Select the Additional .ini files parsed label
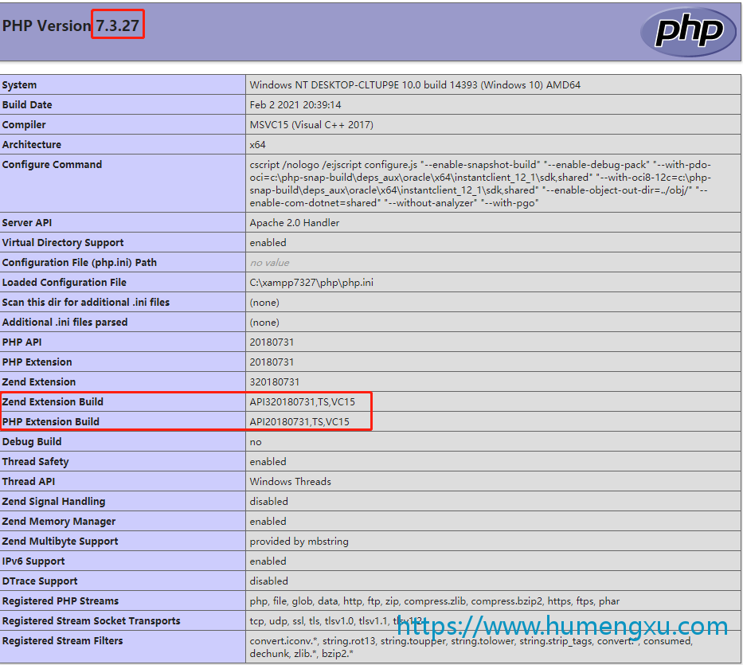Image resolution: width=743 pixels, height=665 pixels. click(x=65, y=322)
